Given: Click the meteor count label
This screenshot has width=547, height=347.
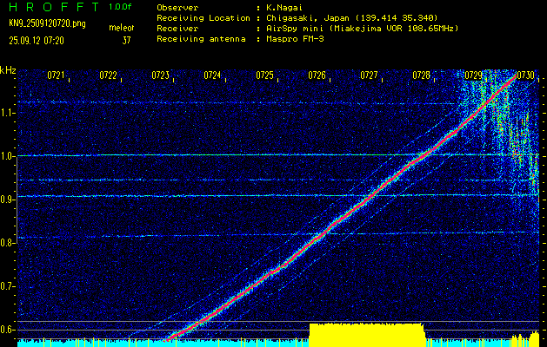Looking at the screenshot, I should click(x=122, y=28).
